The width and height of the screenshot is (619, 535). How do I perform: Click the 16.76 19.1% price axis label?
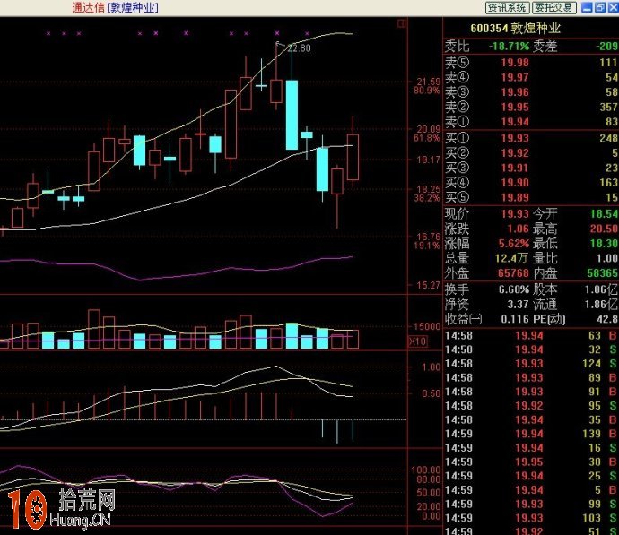coord(428,241)
